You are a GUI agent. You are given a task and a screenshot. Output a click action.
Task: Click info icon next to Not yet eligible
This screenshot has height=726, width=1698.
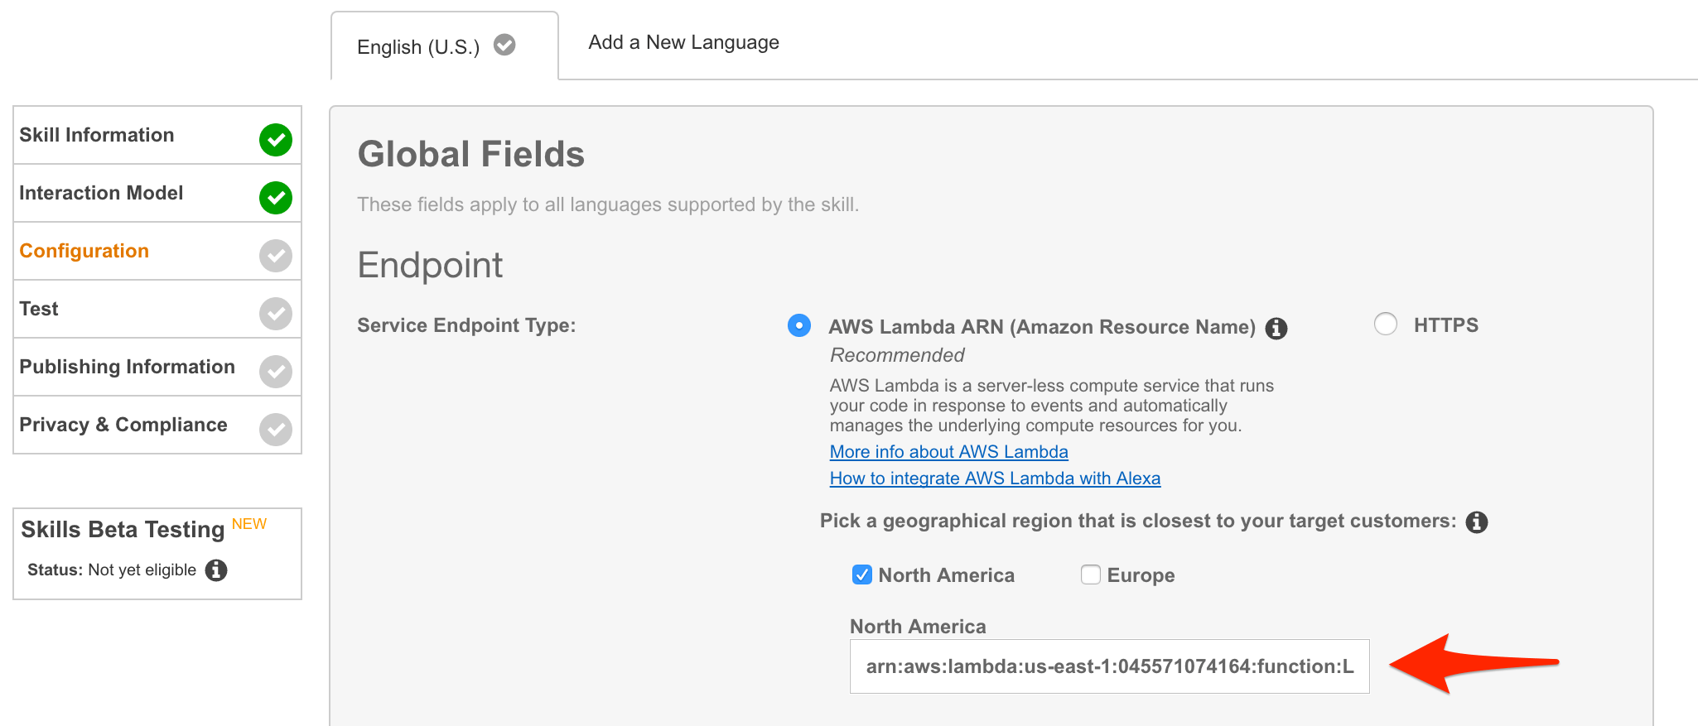click(x=216, y=570)
